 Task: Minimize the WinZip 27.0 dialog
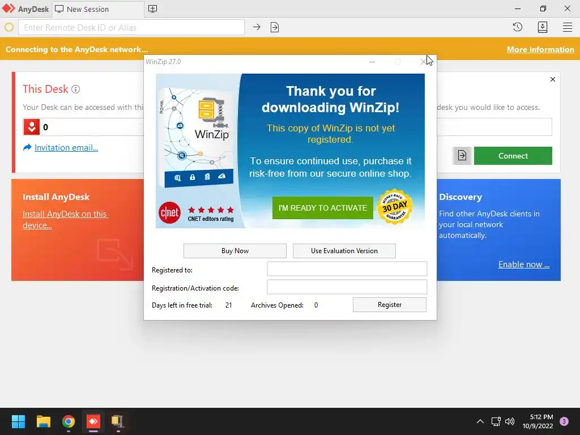point(372,62)
